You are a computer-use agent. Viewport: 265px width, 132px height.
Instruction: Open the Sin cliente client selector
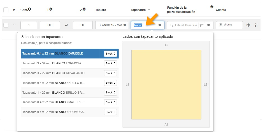pyautogui.click(x=229, y=25)
